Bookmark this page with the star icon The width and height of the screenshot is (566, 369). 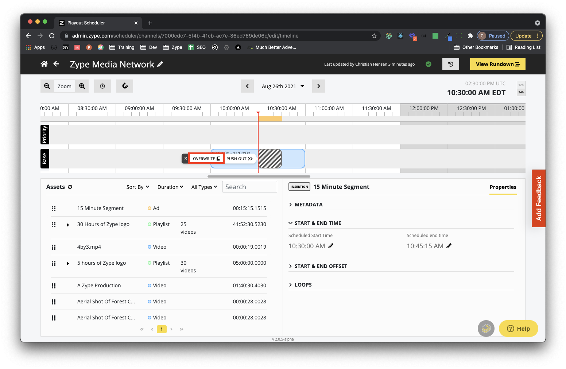pos(374,36)
